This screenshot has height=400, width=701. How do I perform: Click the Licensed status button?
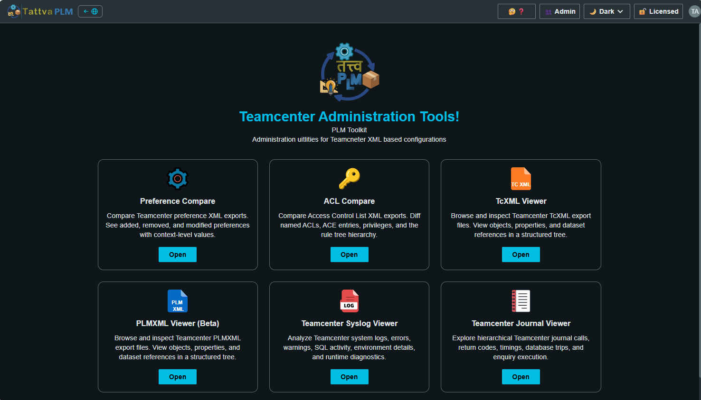coord(658,11)
